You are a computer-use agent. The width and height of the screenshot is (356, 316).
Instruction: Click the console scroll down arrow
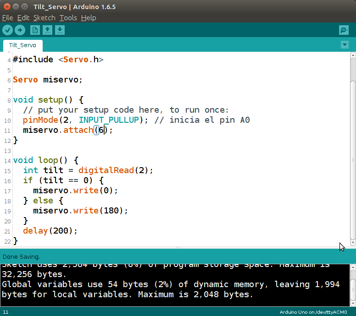pyautogui.click(x=353, y=303)
